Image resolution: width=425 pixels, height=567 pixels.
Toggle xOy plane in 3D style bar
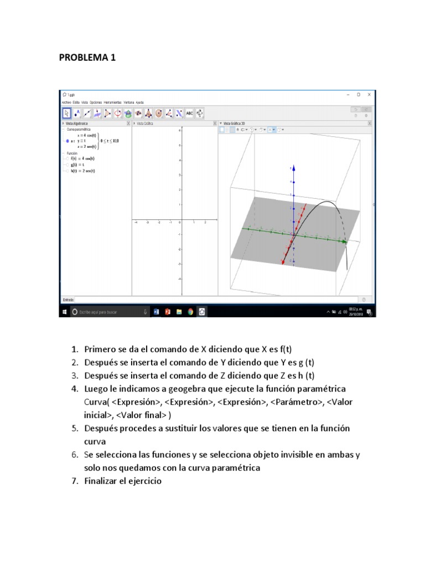click(232, 130)
